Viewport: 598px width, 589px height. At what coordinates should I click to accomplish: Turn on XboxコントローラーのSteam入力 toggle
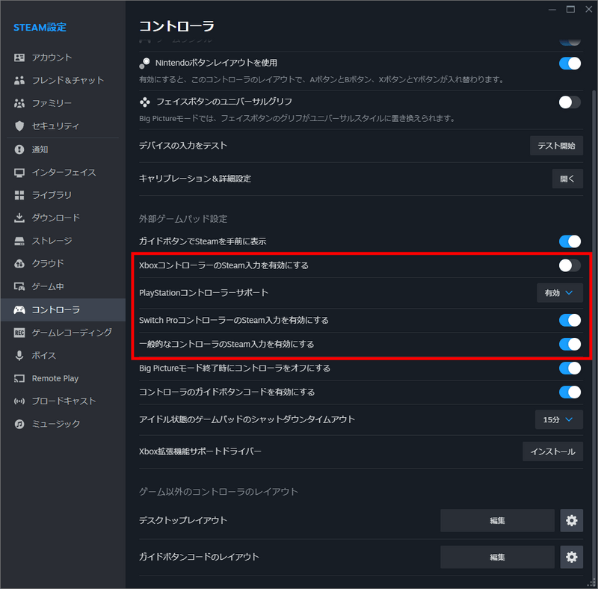pyautogui.click(x=570, y=264)
